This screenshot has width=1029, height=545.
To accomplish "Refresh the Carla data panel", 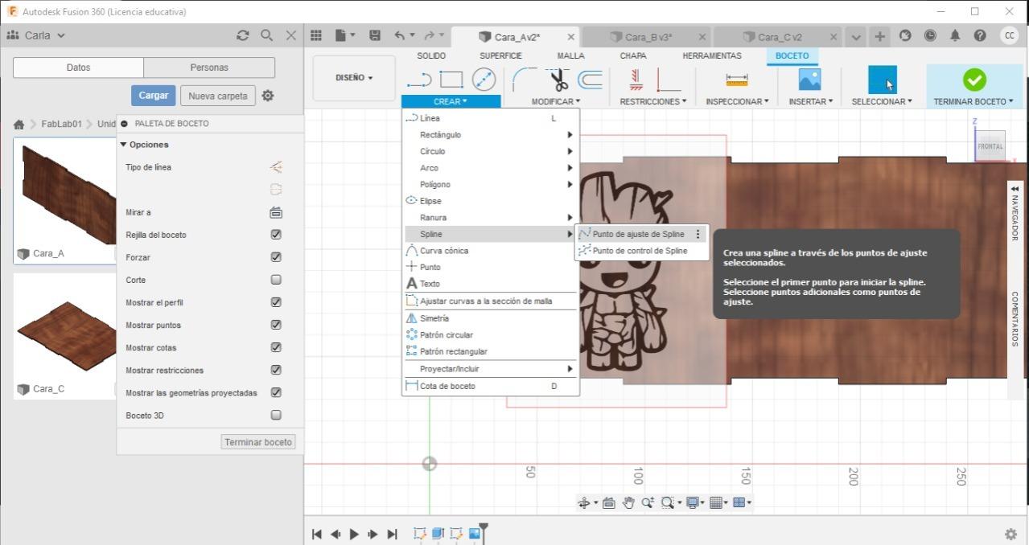I will click(x=243, y=35).
